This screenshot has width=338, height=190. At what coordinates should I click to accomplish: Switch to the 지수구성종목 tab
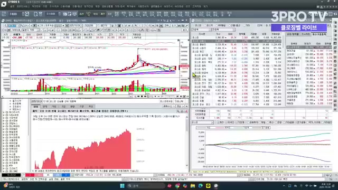pyautogui.click(x=319, y=34)
